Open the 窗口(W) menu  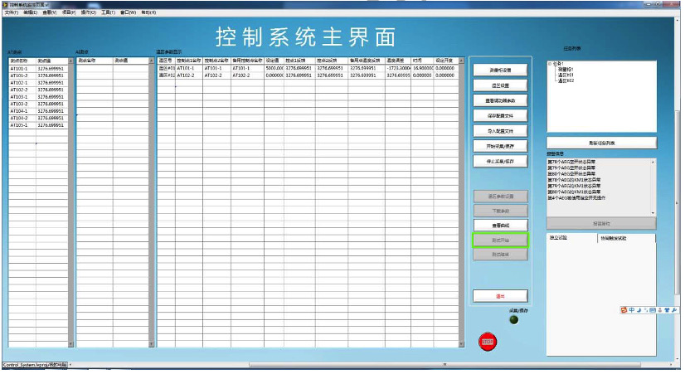[129, 12]
